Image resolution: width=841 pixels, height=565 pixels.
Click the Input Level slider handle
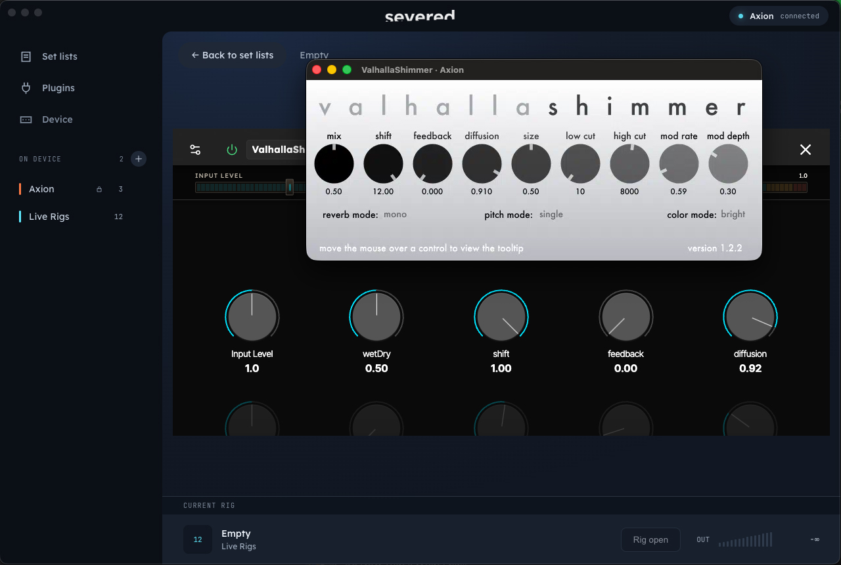tap(289, 187)
